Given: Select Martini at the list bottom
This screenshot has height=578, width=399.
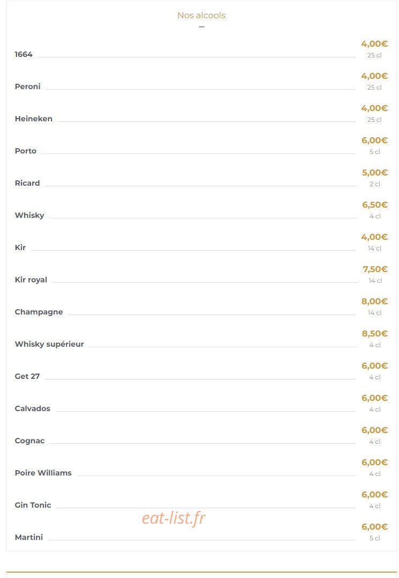Looking at the screenshot, I should (29, 537).
